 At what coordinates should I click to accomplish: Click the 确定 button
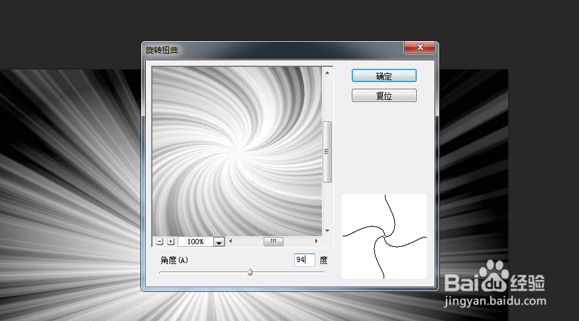click(384, 75)
